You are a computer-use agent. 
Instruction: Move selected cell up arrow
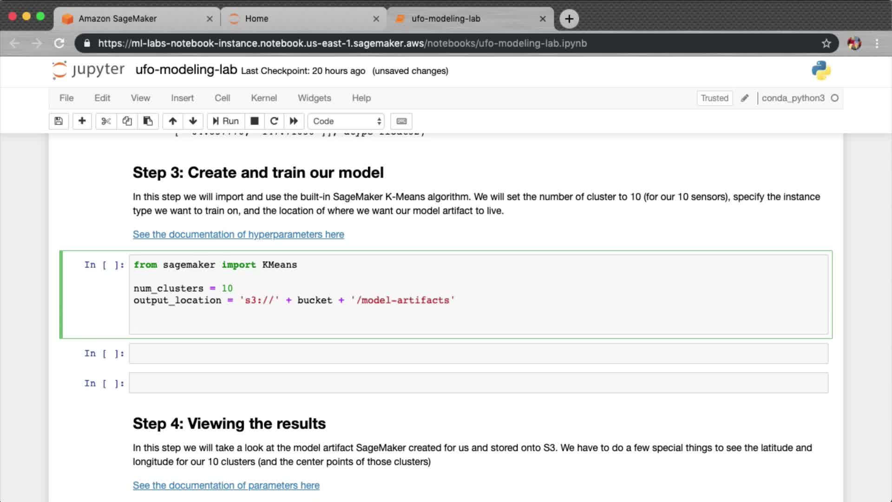pos(172,121)
